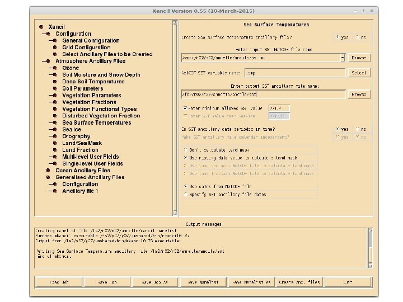Select Ocean Ancillary Files in the tree
This screenshot has height=302, width=403.
point(83,171)
